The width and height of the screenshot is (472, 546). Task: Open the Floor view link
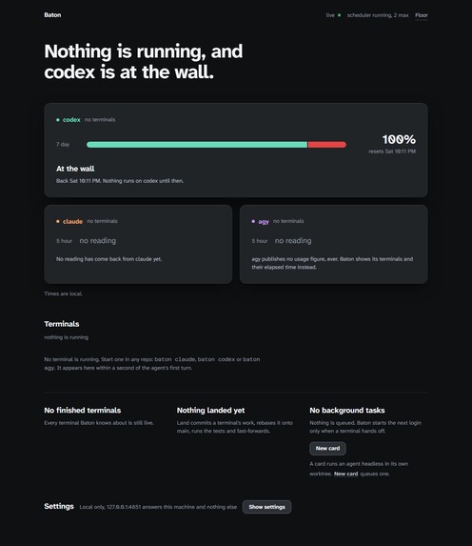coord(422,15)
